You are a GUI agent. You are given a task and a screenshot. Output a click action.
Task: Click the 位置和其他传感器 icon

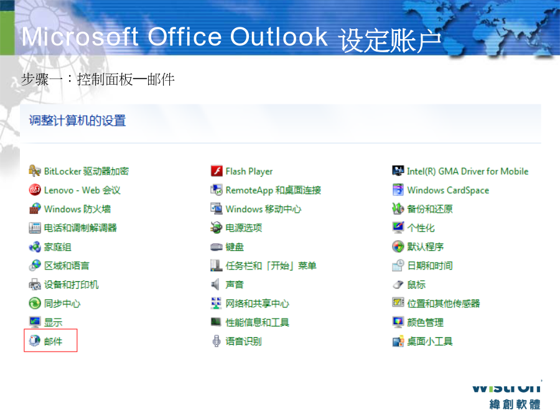tap(398, 303)
